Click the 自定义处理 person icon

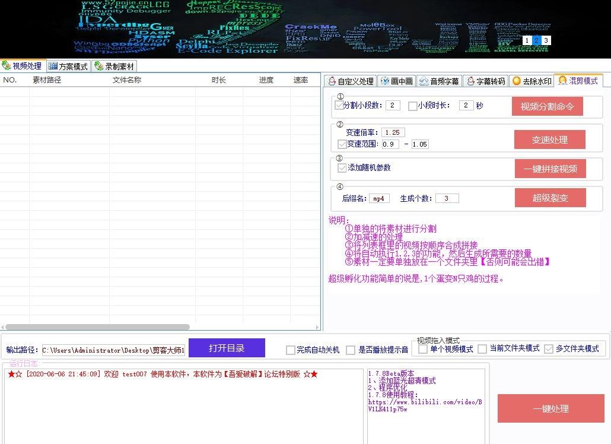click(332, 81)
